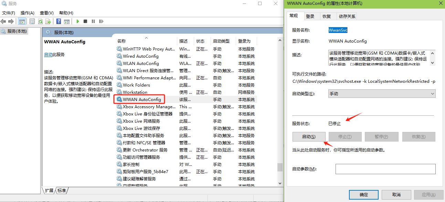This screenshot has width=445, height=202.
Task: Switch to the 依存关系 tab
Action: point(347,16)
